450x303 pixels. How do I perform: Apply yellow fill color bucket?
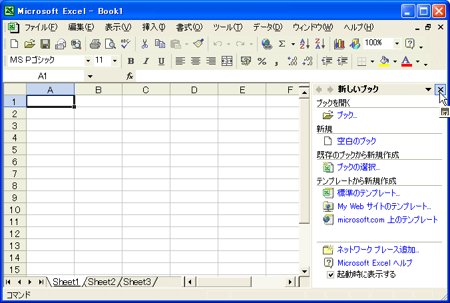(384, 61)
